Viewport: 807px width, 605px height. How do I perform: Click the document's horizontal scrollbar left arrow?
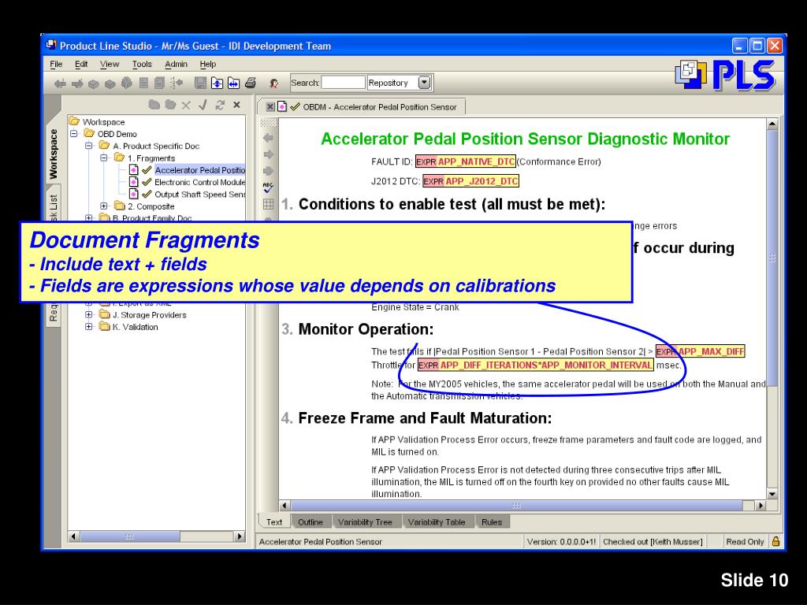coord(284,506)
